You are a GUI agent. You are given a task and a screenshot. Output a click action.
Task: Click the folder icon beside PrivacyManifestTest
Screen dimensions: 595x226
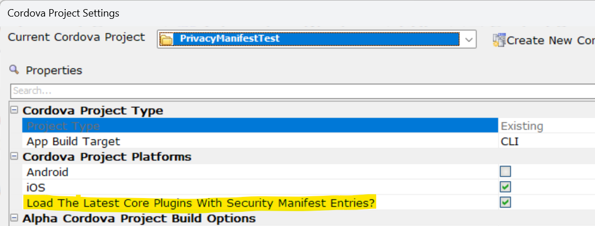166,39
